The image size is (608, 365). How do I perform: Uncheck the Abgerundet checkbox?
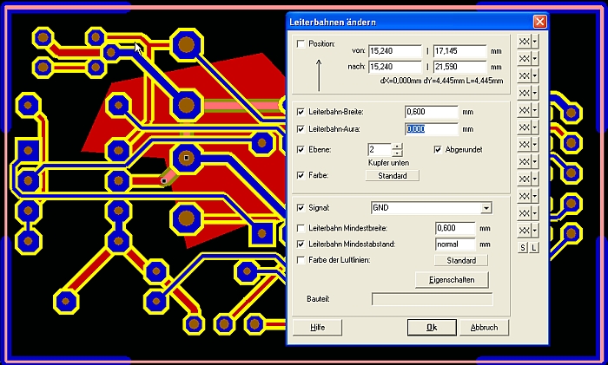438,149
